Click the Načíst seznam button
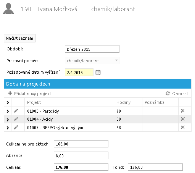The height and width of the screenshot is (173, 195). [x=19, y=38]
